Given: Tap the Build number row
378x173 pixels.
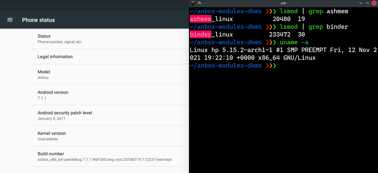Looking at the screenshot, I should pyautogui.click(x=110, y=156).
